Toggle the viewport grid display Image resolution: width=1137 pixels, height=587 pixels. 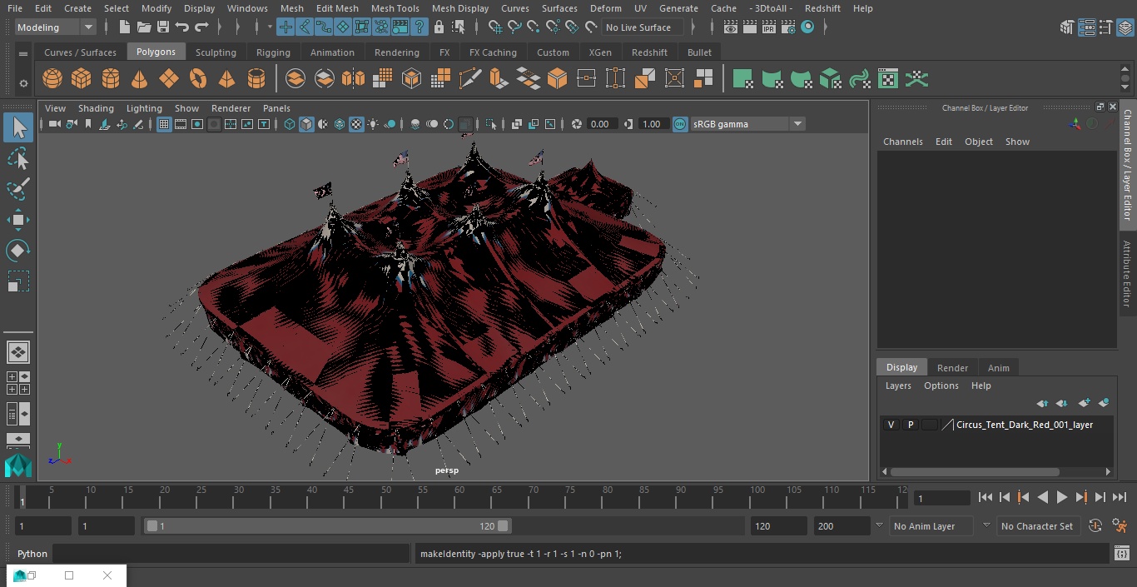(x=164, y=124)
